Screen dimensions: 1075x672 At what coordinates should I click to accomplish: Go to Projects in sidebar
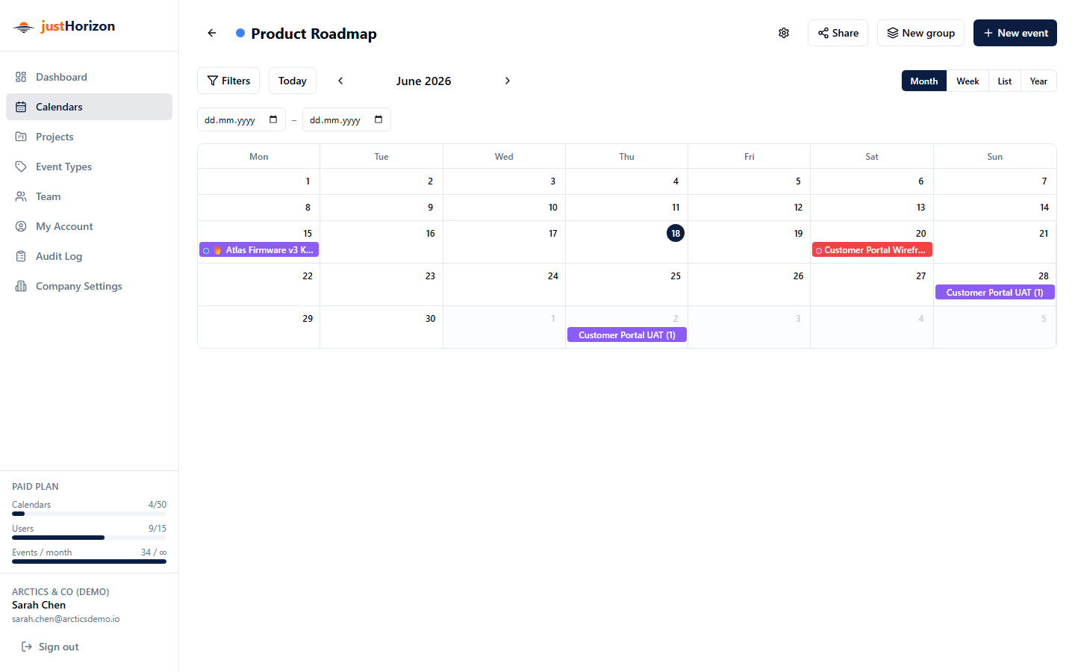89,137
